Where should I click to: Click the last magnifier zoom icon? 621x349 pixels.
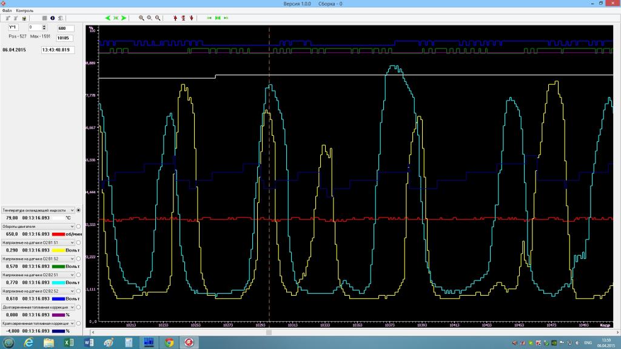point(158,18)
